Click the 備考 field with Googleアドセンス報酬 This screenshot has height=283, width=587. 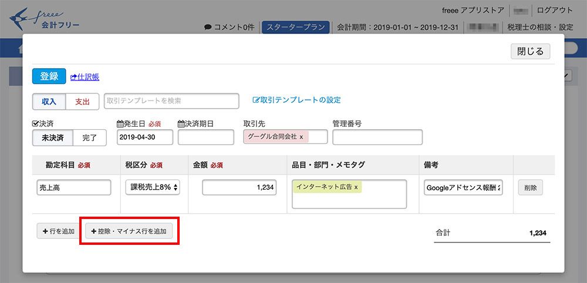[x=464, y=187]
